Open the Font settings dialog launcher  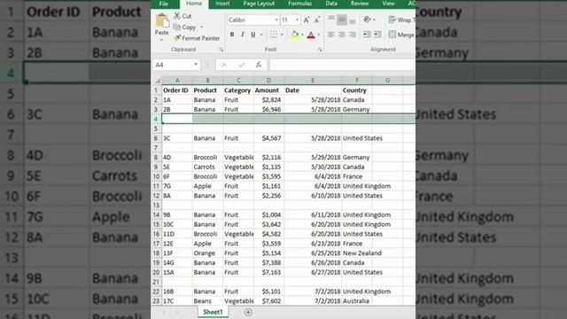coord(320,50)
